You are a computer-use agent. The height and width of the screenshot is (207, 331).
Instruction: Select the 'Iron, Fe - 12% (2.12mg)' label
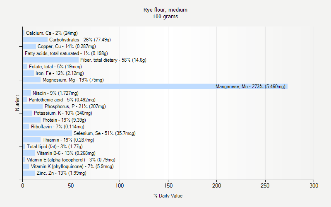(x=60, y=73)
